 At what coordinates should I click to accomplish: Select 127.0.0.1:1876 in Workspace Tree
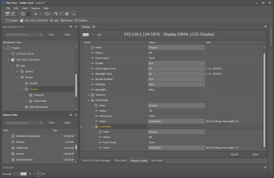25,54
